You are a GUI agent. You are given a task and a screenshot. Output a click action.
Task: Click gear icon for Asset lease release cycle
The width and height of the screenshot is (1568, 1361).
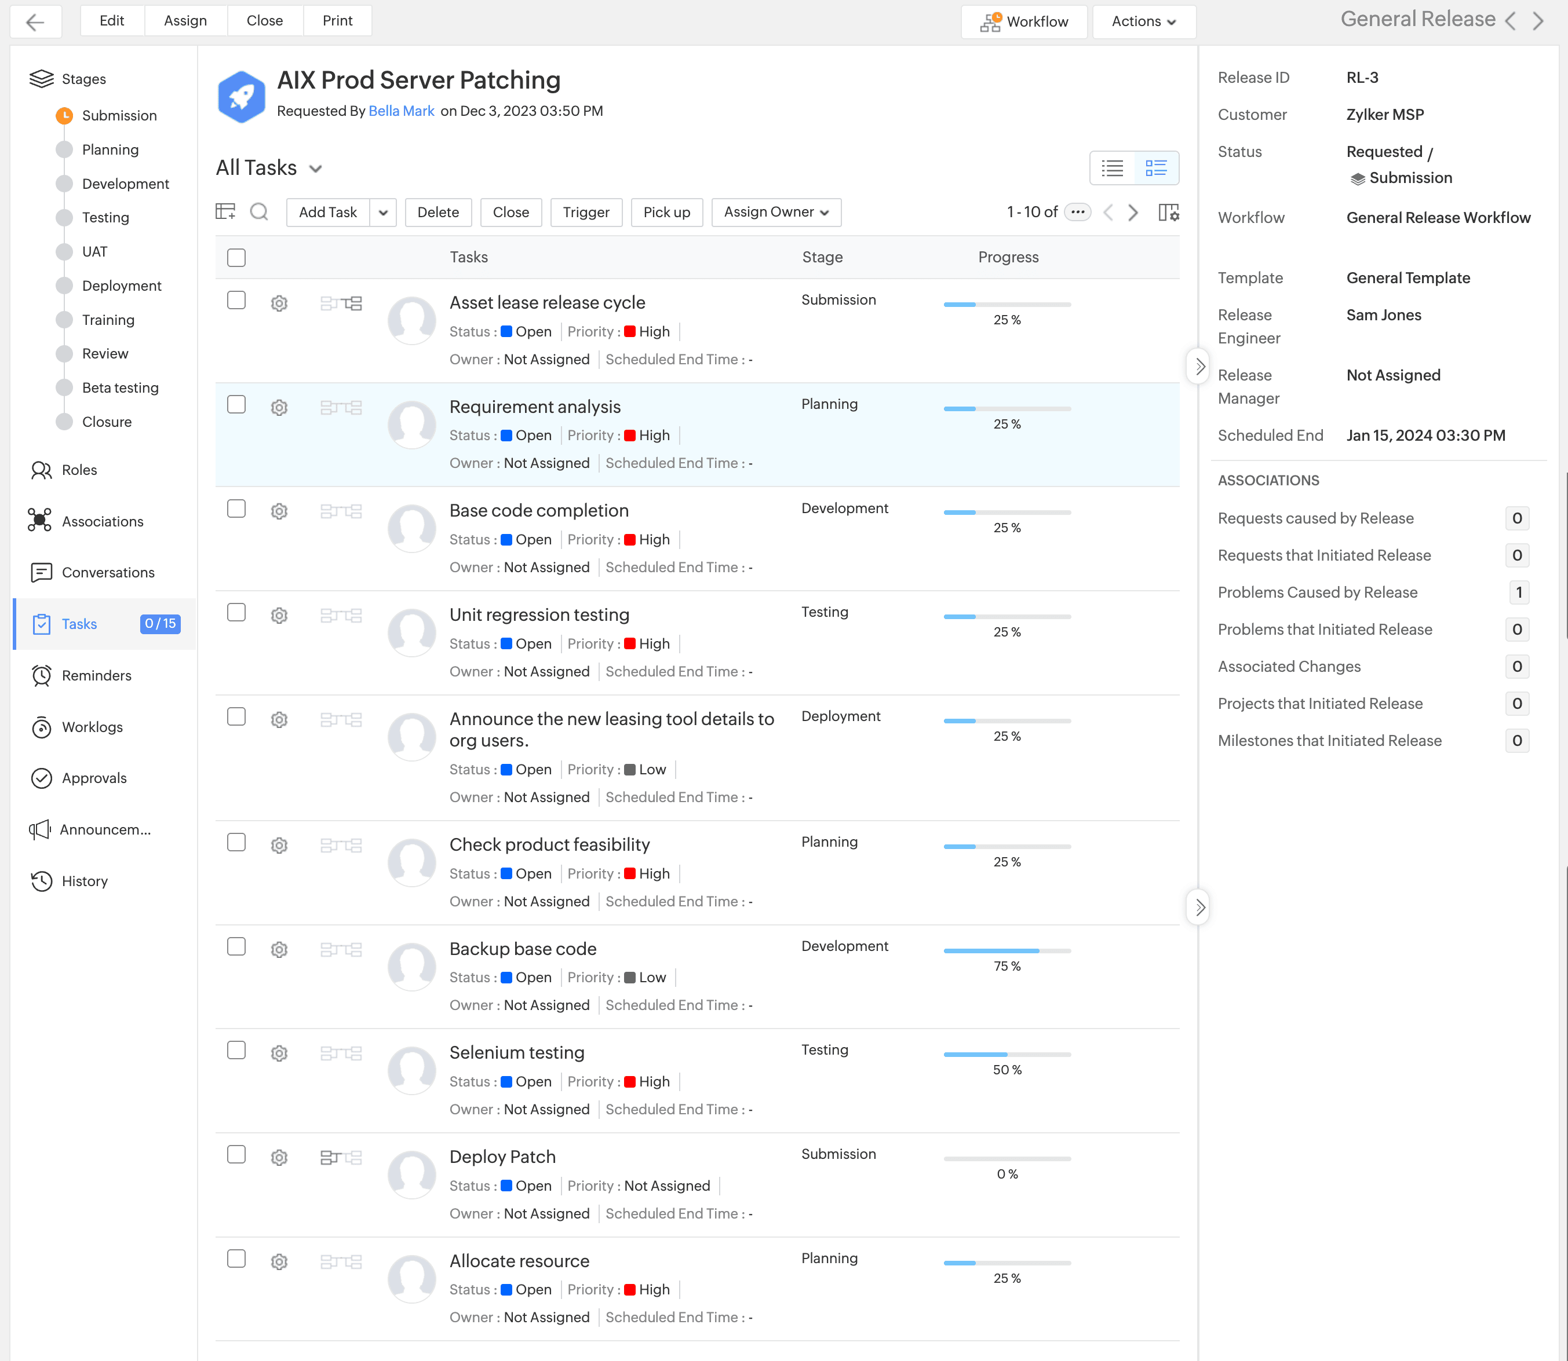(x=279, y=304)
